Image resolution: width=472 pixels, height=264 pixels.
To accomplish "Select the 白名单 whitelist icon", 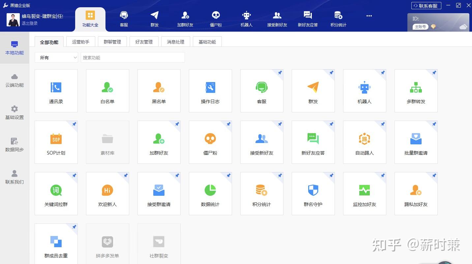I will tap(107, 91).
